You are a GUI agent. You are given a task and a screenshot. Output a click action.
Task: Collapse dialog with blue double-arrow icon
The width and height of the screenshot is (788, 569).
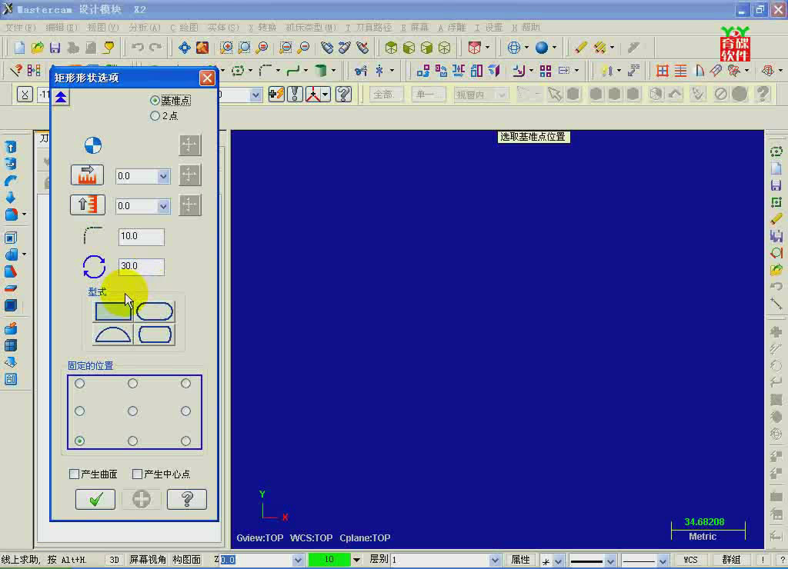[x=61, y=97]
